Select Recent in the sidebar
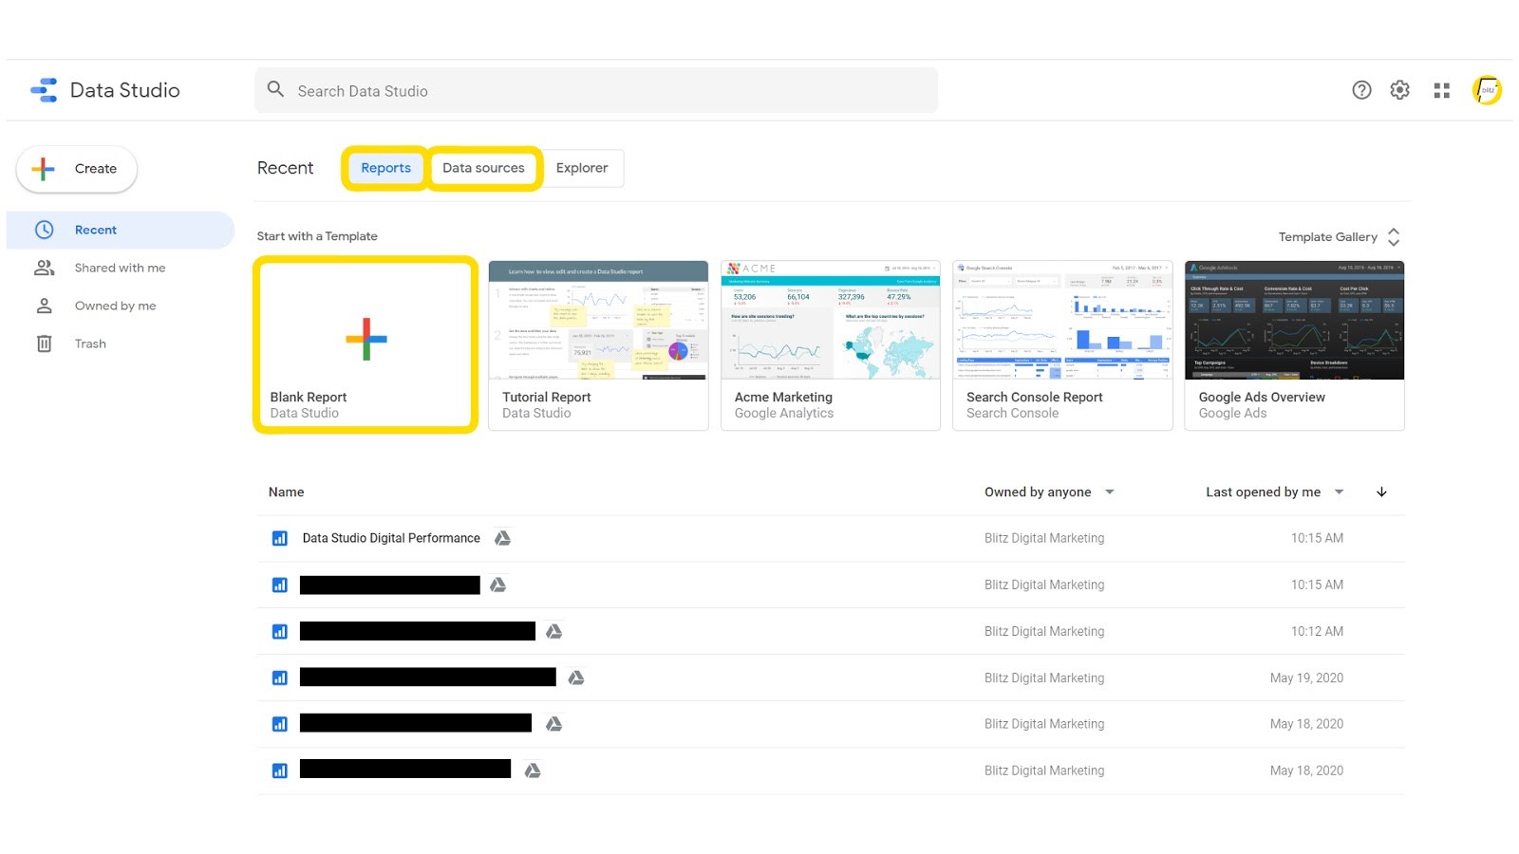1519x854 pixels. tap(121, 230)
